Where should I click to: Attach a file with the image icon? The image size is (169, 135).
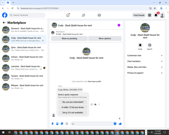[x=57, y=124]
